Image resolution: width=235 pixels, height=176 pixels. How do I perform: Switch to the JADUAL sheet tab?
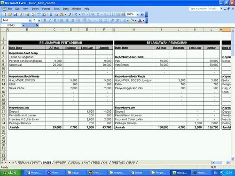click(75, 163)
